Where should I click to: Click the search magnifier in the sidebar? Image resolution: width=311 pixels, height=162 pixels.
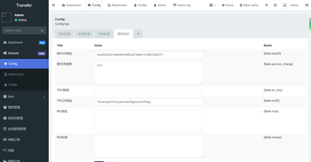point(42,31)
